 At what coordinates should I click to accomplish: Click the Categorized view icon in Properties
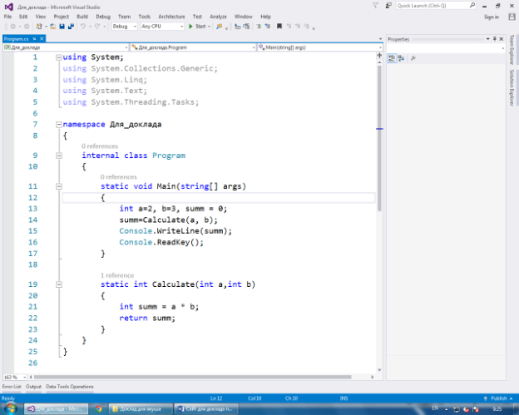pyautogui.click(x=392, y=58)
